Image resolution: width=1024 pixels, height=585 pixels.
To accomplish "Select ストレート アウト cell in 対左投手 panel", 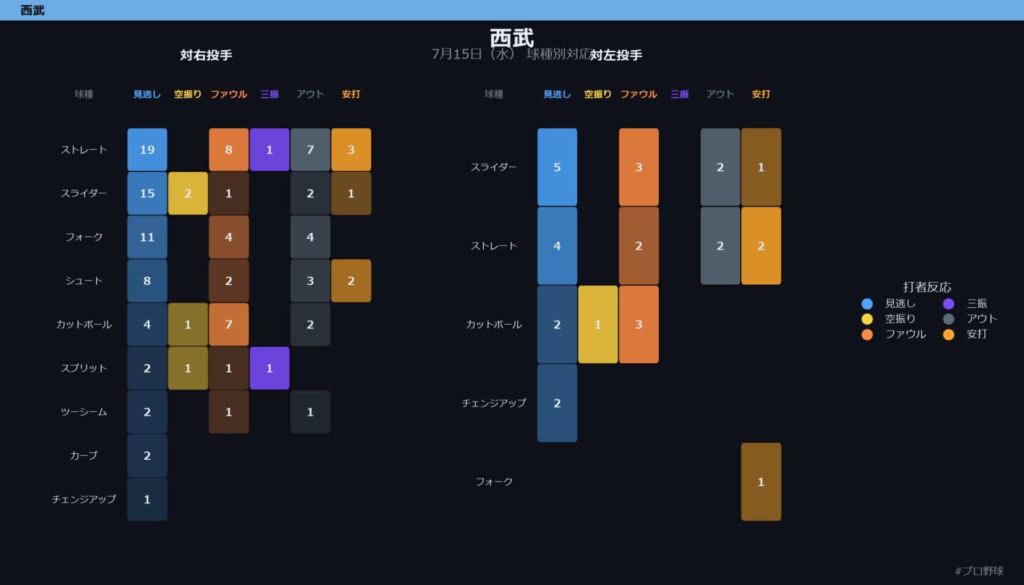I will [721, 246].
